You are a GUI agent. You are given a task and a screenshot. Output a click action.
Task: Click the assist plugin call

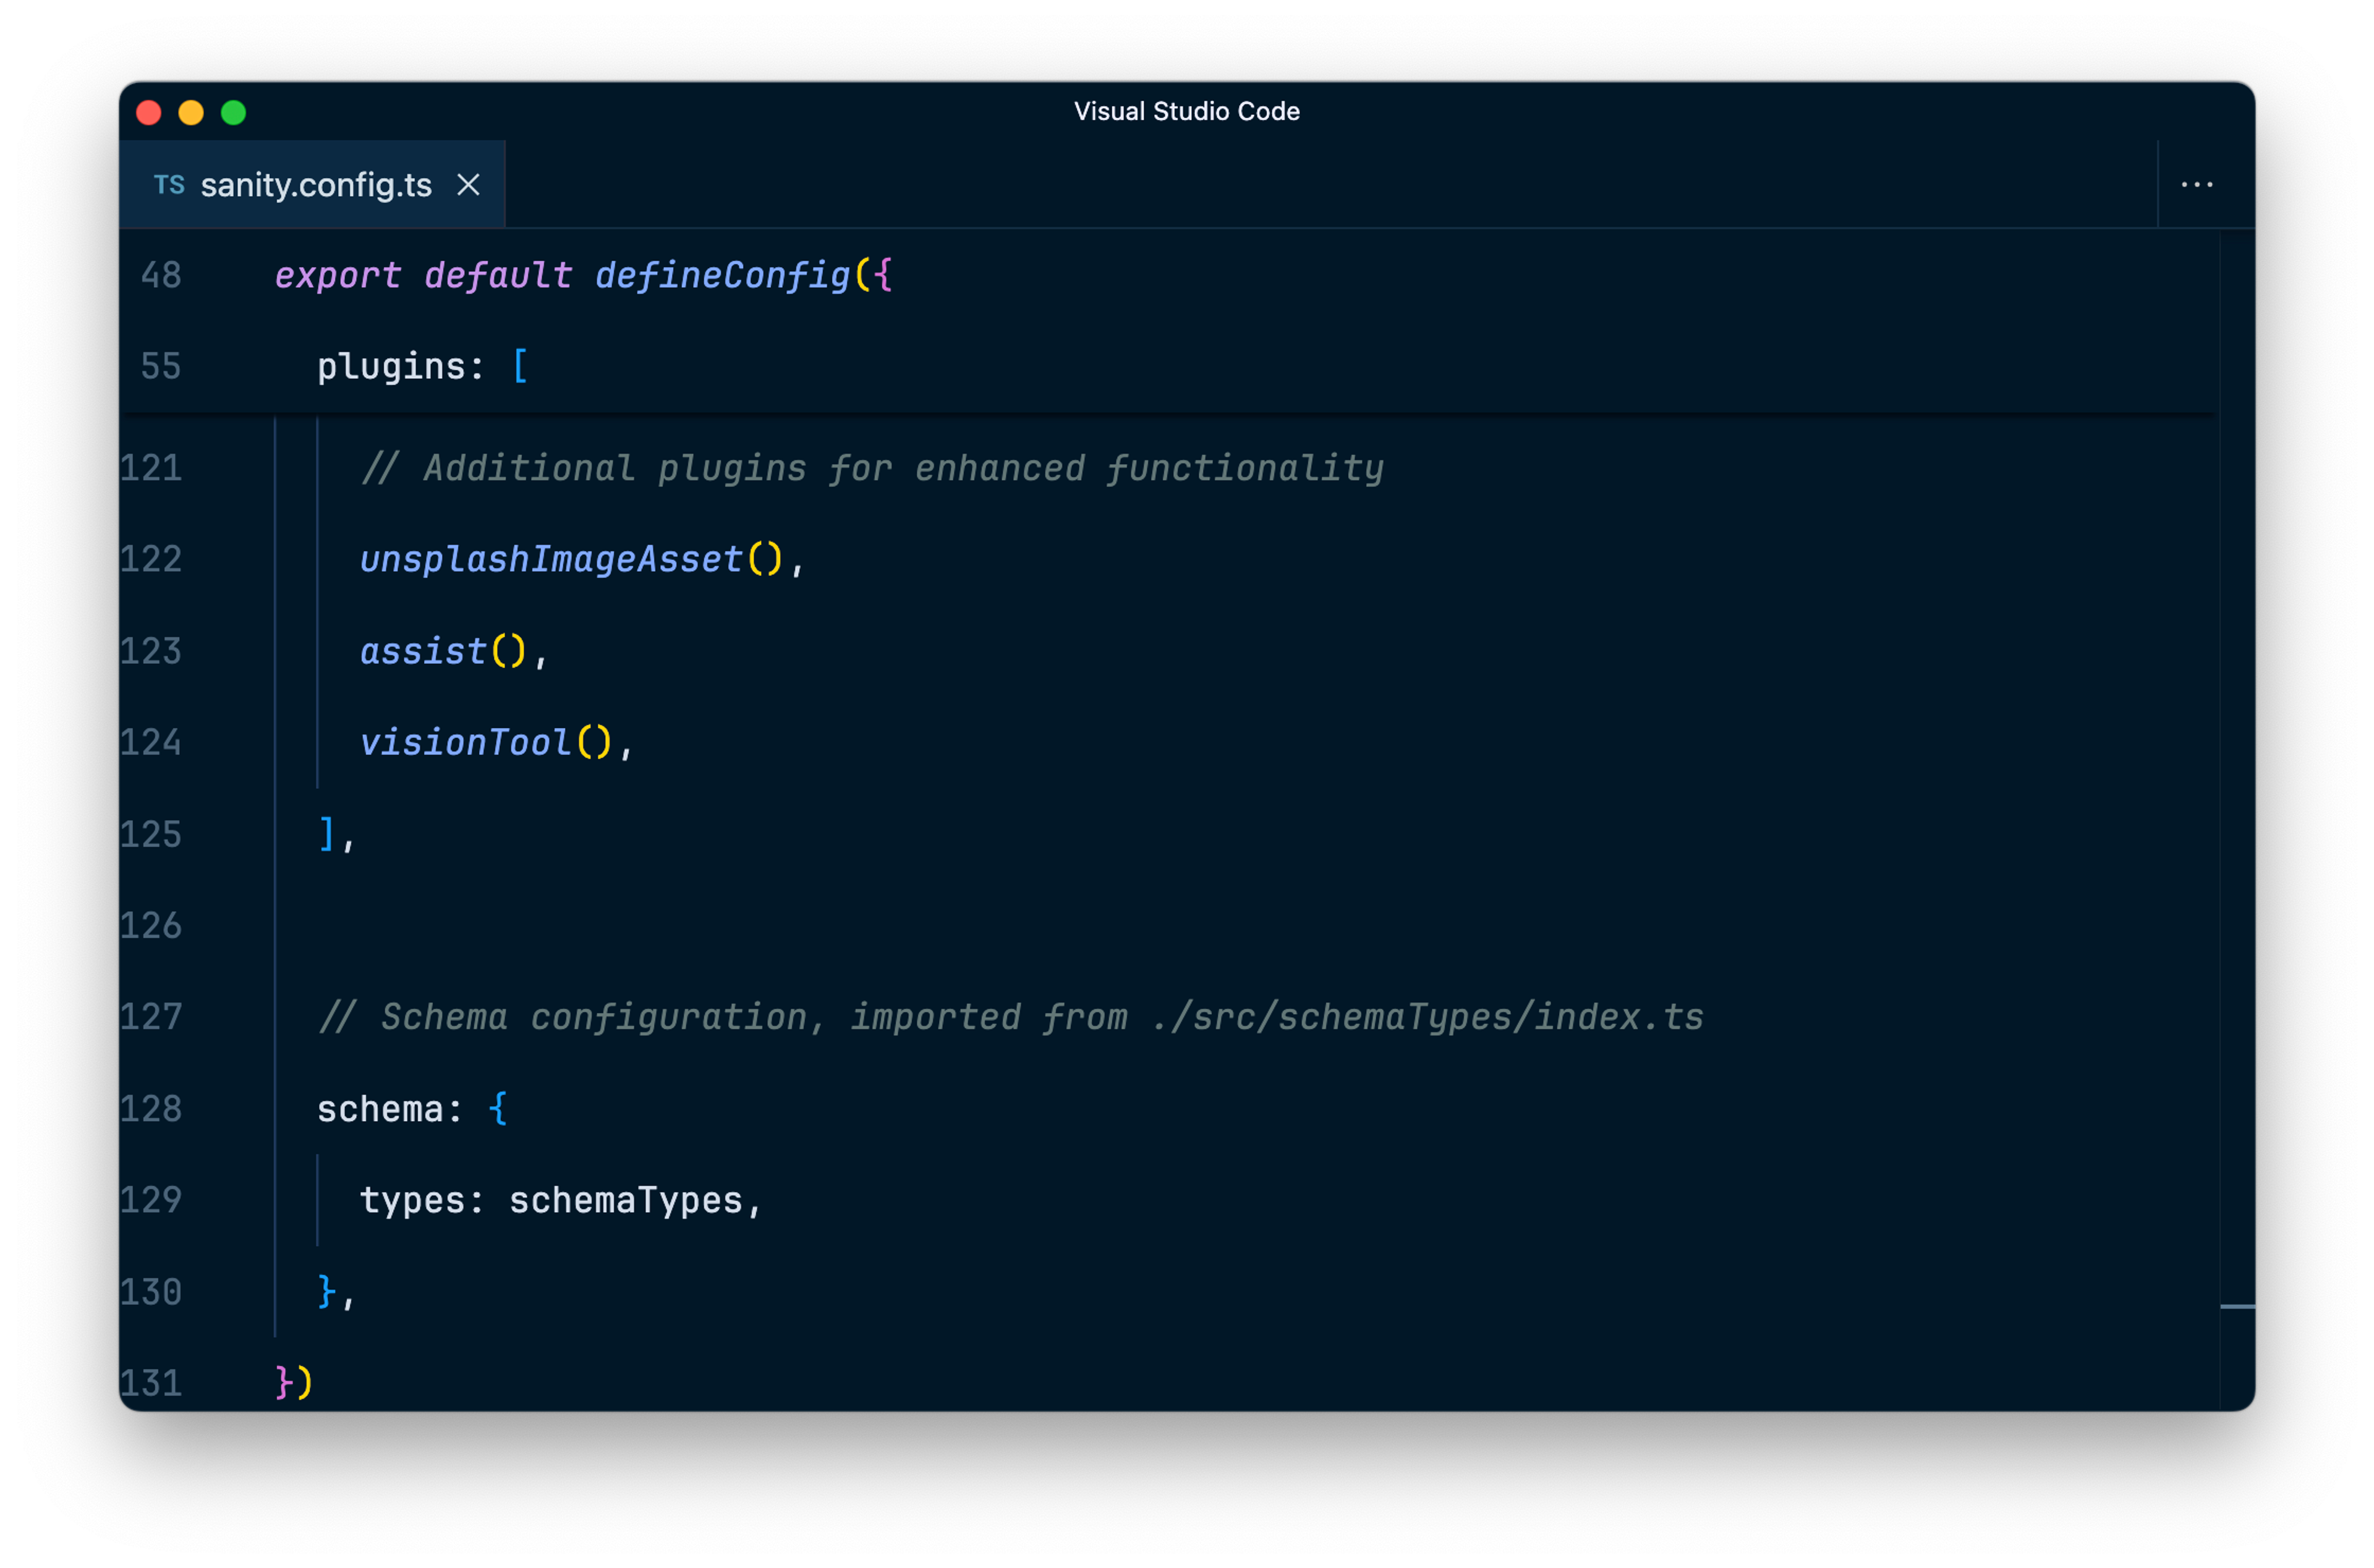423,652
